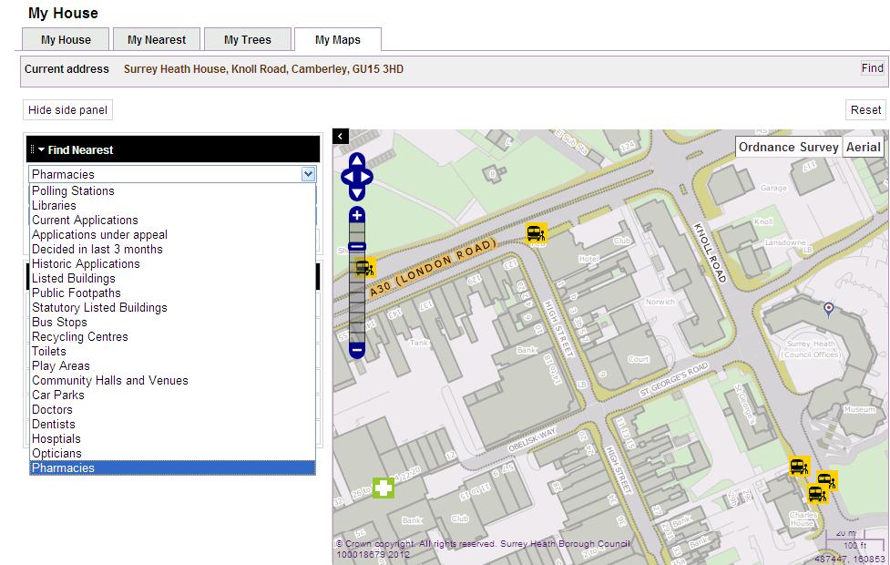The width and height of the screenshot is (890, 565).
Task: Select Doctors from the list
Action: coord(172,409)
